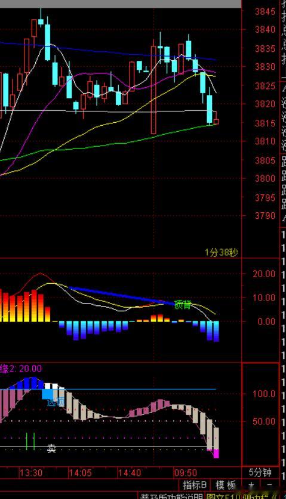Change the 5分钟 period selector
286x499 pixels.
[260, 473]
